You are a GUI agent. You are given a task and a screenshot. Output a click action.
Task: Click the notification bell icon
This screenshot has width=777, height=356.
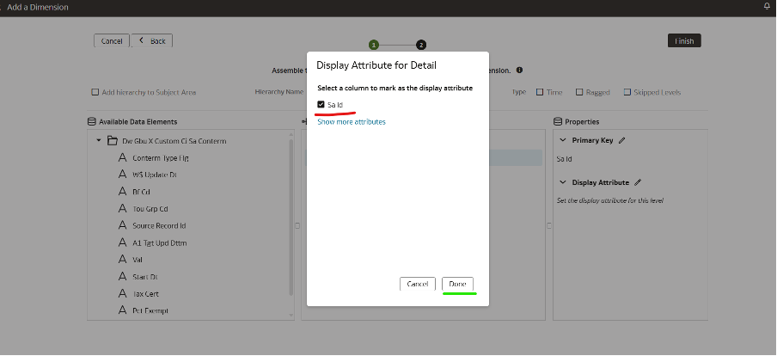pyautogui.click(x=766, y=6)
